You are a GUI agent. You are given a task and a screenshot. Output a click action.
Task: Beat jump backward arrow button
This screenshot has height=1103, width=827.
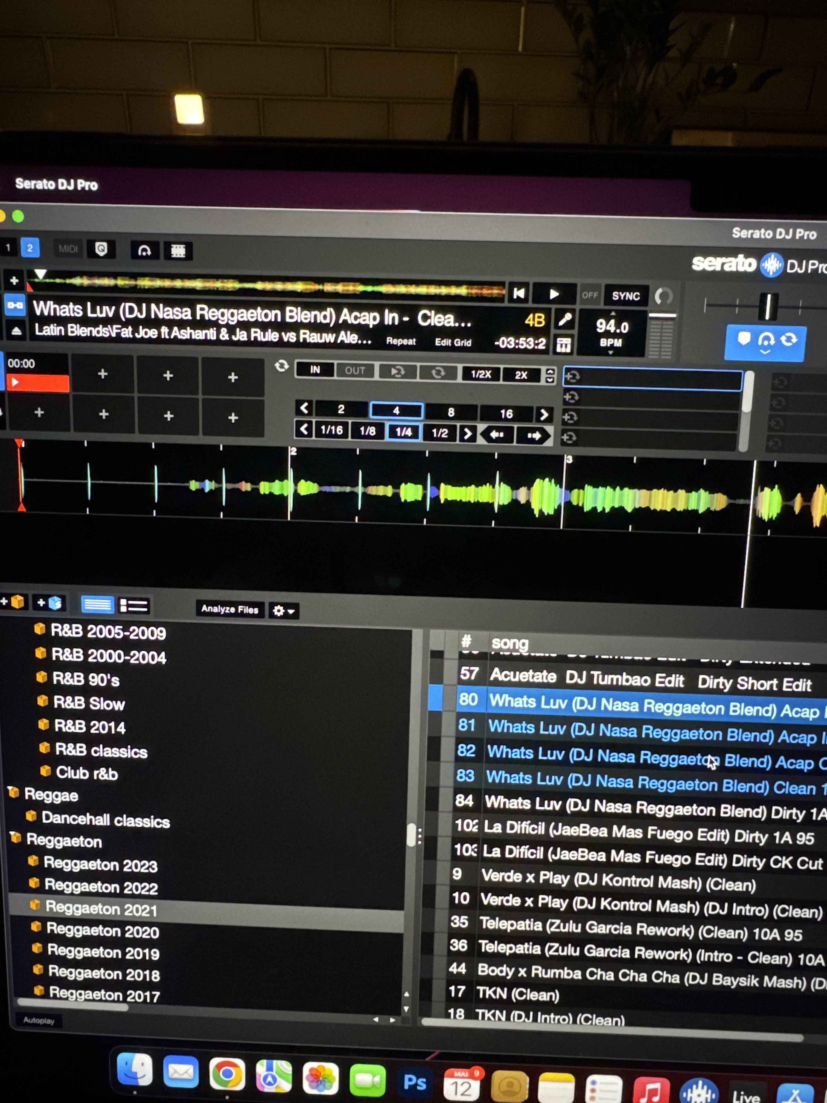coord(496,435)
